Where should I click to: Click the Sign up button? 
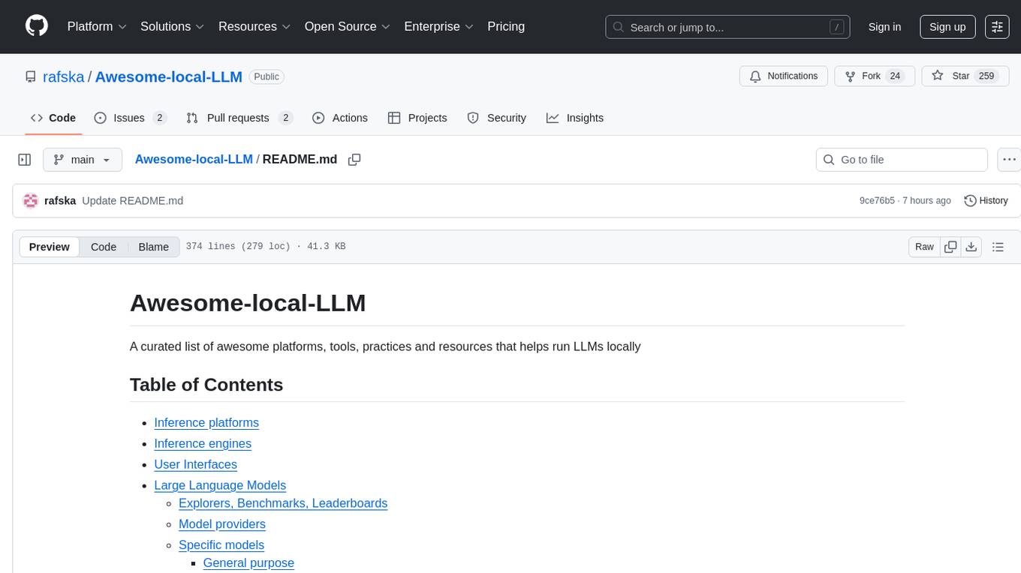pos(947,27)
